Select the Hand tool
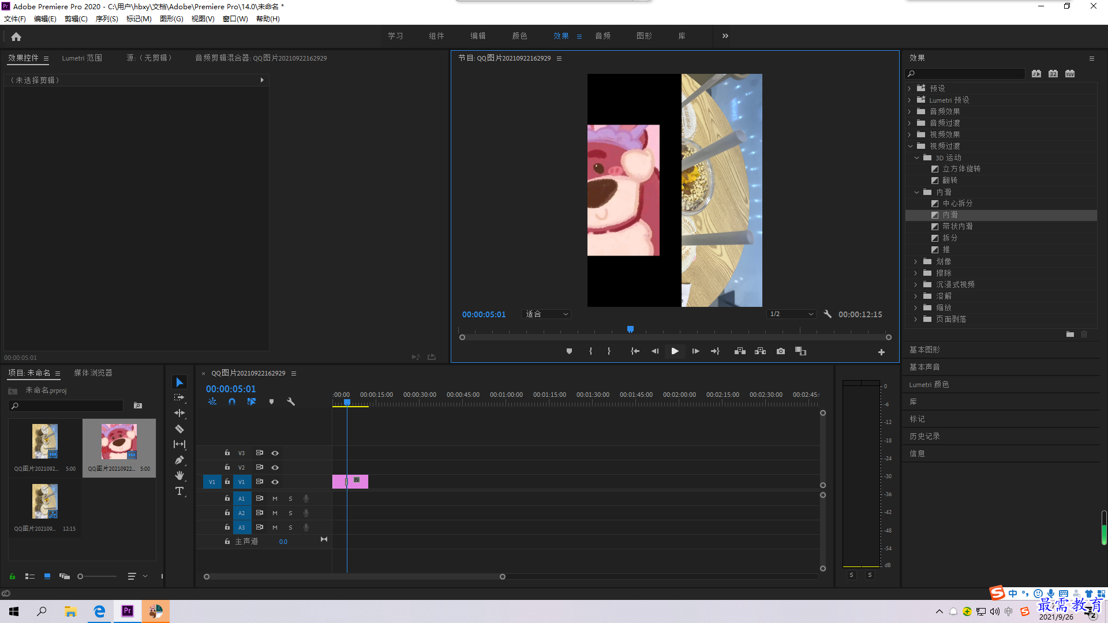Image resolution: width=1108 pixels, height=623 pixels. [x=179, y=475]
